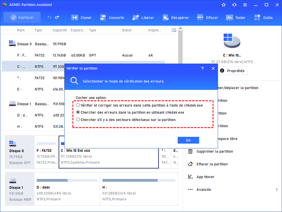Viewport: 282px width, 212px height.
Task: Open the Outils toolbox
Action: pos(257,18)
